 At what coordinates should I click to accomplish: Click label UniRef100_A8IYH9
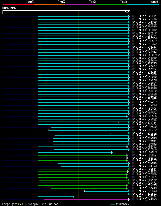point(144,180)
